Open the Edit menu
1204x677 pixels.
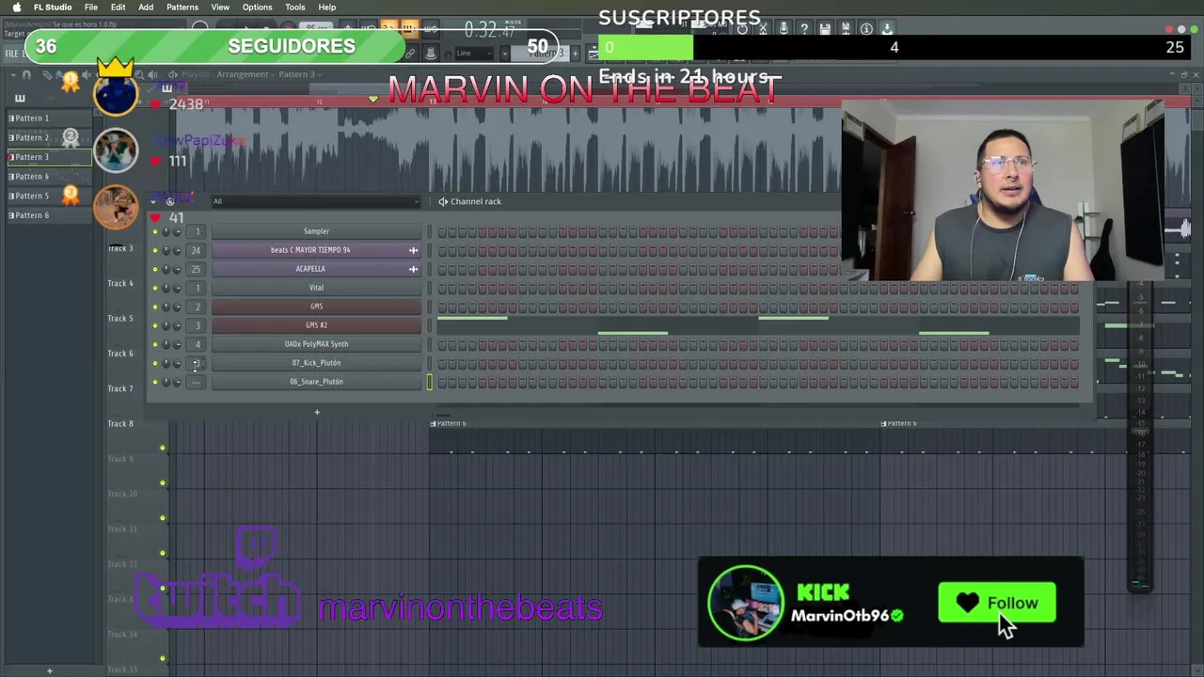[119, 8]
